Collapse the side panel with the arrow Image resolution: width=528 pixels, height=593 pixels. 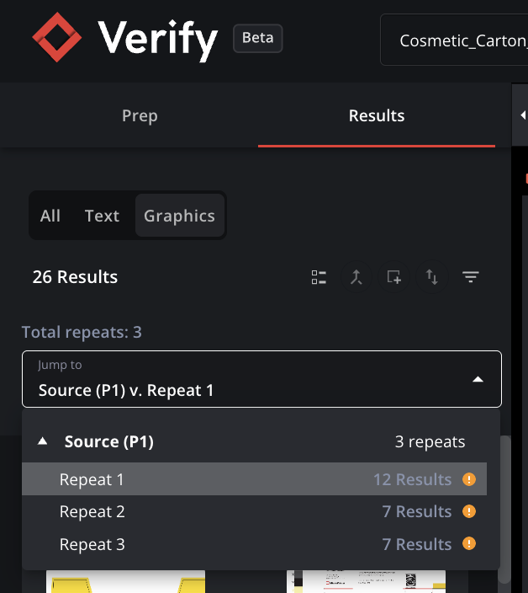pos(522,115)
